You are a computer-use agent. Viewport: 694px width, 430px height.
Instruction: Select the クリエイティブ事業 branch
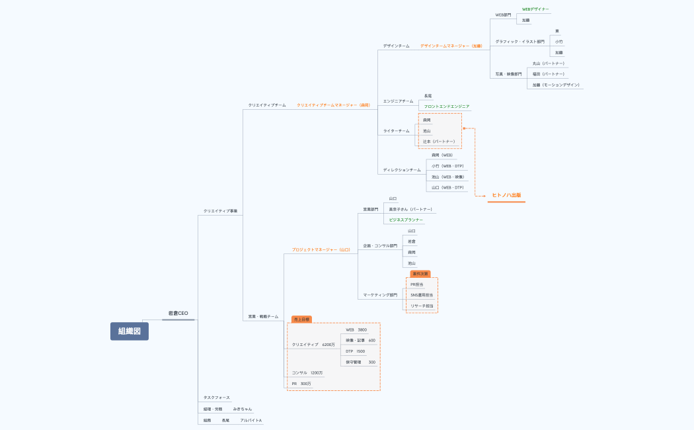click(x=220, y=210)
